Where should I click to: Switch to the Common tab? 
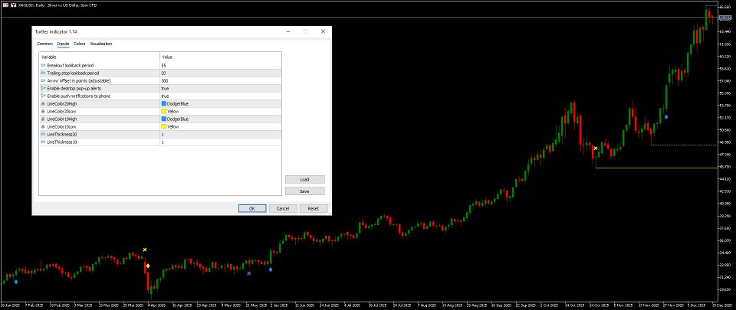coord(44,44)
